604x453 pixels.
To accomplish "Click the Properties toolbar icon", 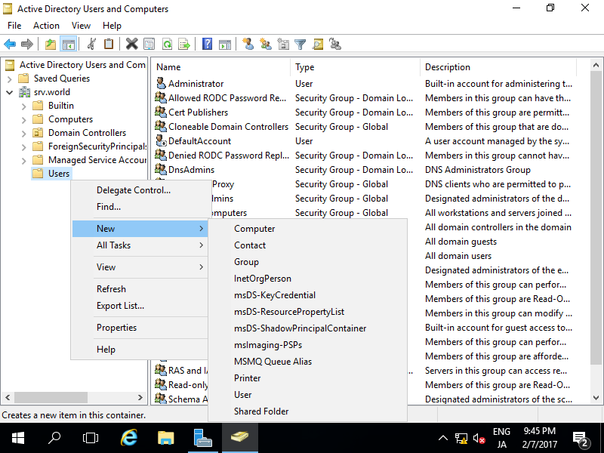I will [x=149, y=44].
